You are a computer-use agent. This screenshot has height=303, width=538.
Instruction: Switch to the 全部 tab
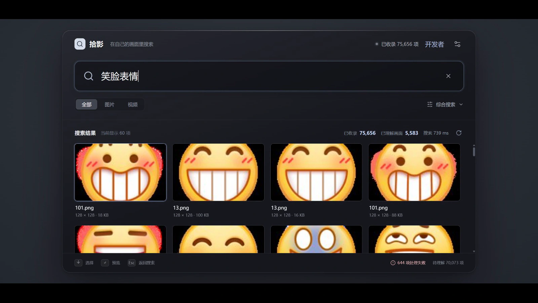[86, 104]
